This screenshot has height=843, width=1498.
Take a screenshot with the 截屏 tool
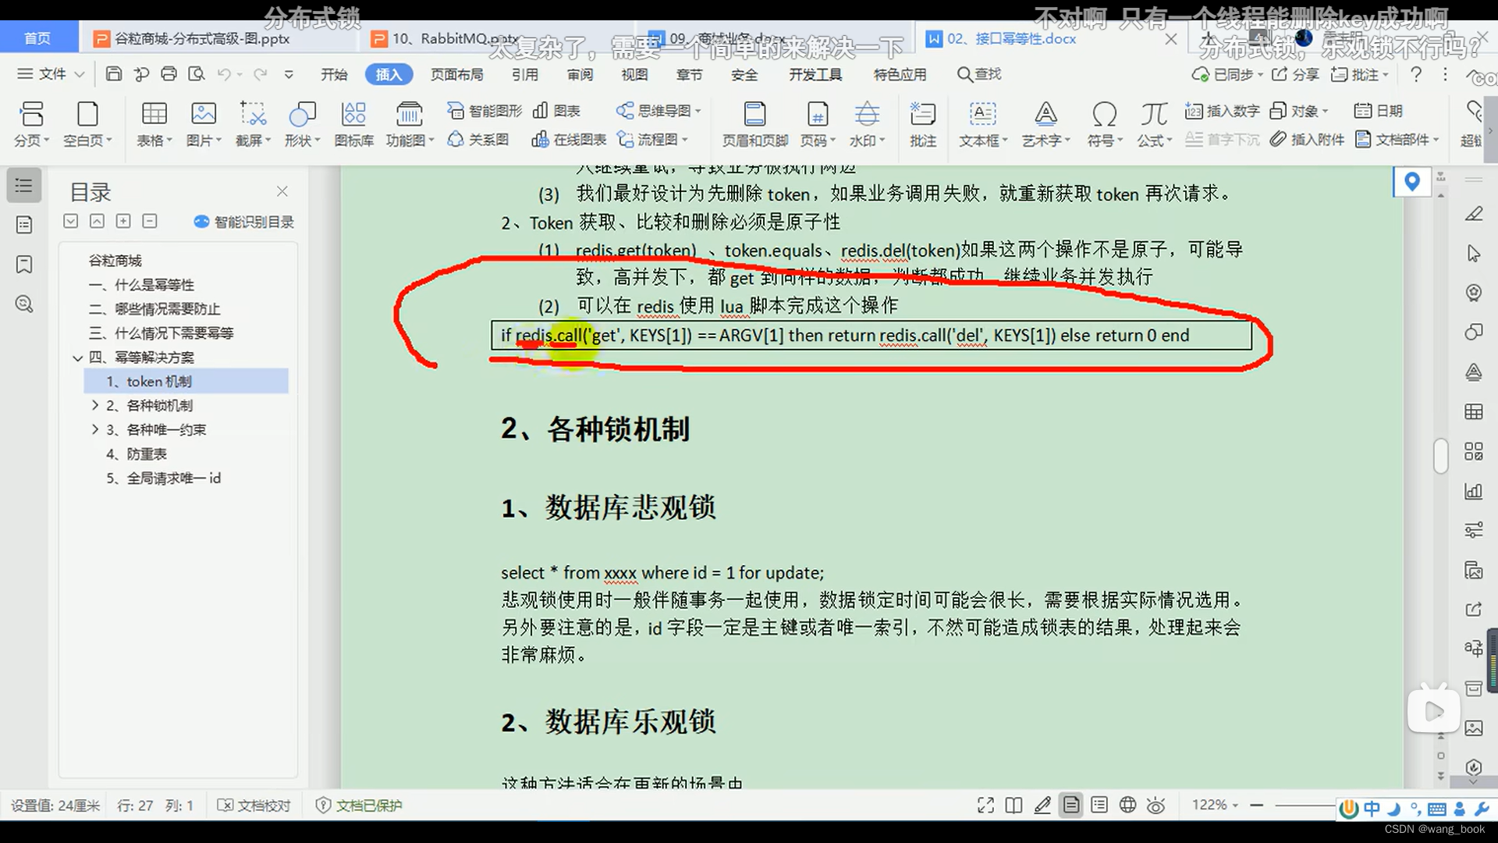pyautogui.click(x=252, y=123)
